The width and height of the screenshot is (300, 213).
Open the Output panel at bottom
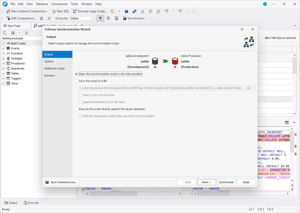11,203
